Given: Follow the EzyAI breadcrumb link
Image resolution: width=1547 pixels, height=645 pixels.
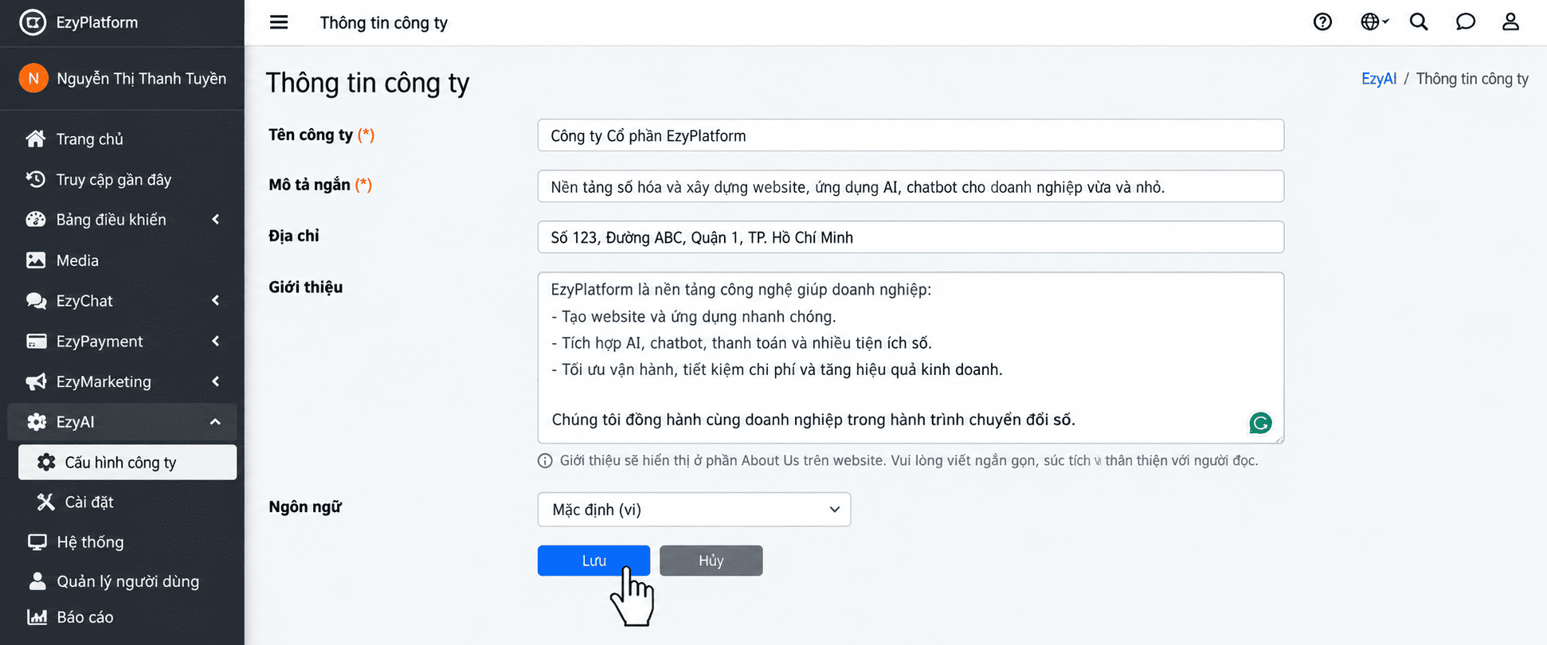Looking at the screenshot, I should [x=1378, y=79].
